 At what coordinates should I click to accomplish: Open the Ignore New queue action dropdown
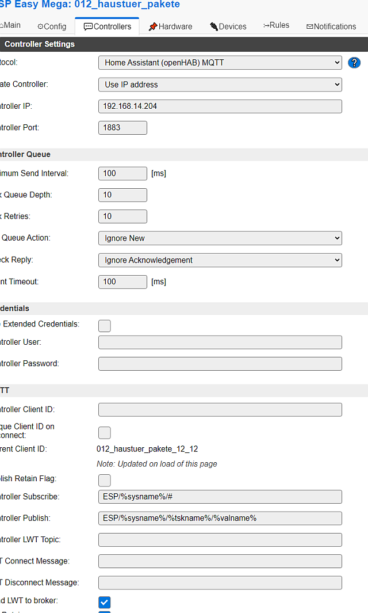click(x=220, y=238)
